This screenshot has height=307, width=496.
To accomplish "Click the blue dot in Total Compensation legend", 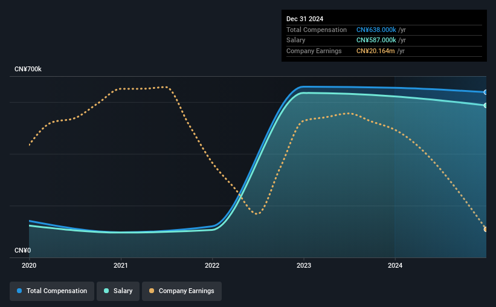I will coord(19,291).
